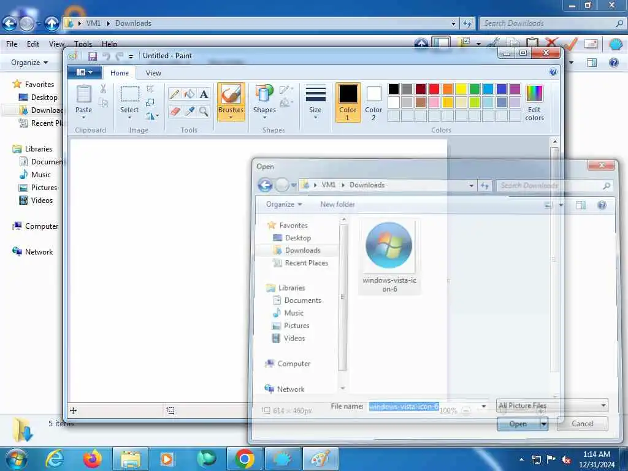Open Firefox from the taskbar
The height and width of the screenshot is (471, 628).
click(x=93, y=459)
